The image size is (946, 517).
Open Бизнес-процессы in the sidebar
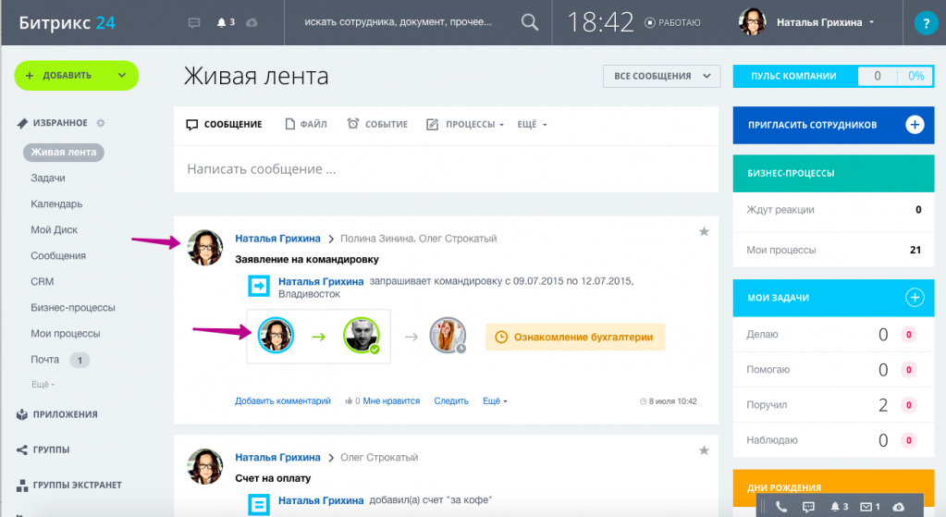(x=73, y=308)
